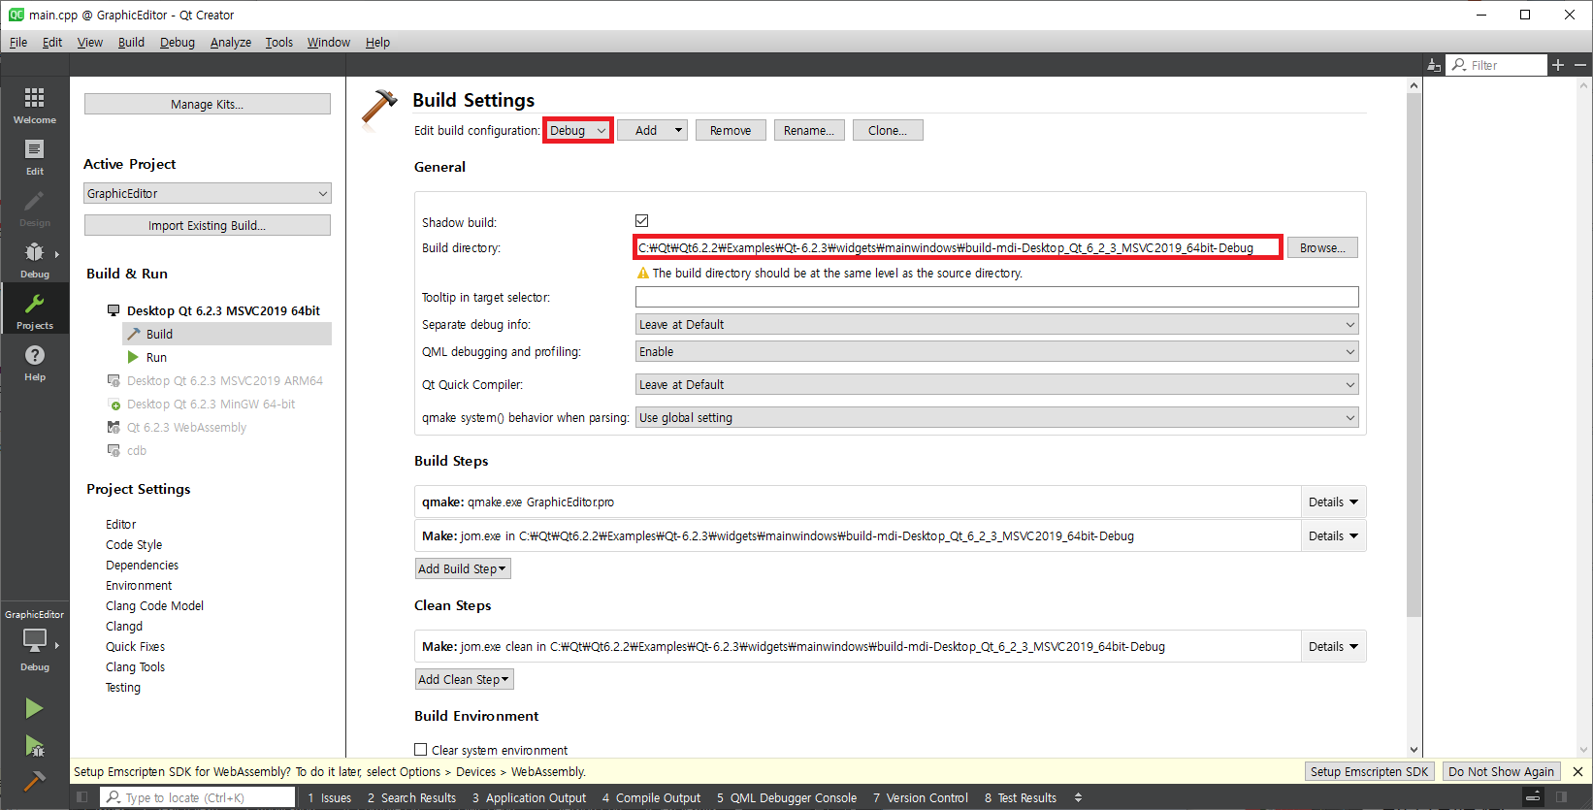Open qmake system() behavior dropdown

point(996,417)
